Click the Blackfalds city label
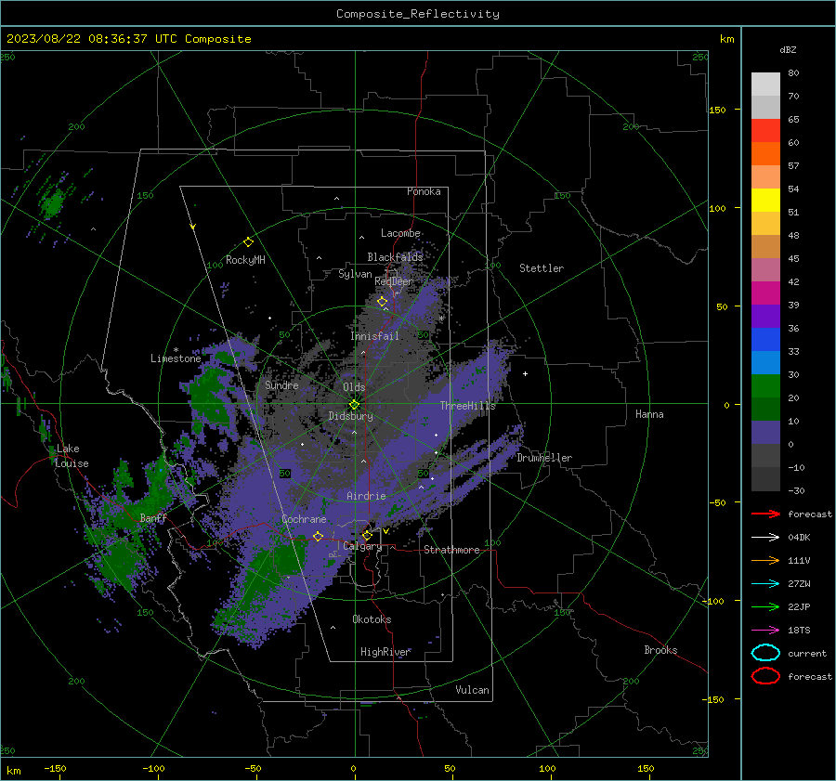836x781 pixels. (395, 257)
